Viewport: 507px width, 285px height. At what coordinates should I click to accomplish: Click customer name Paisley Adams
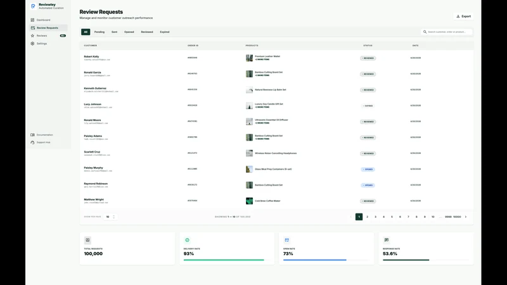pyautogui.click(x=93, y=136)
